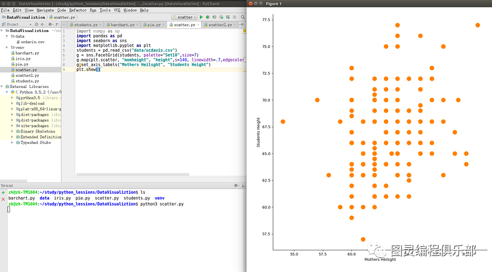Close the scatter2.py editor tab
Screen dimensions: 492x272
(235, 25)
